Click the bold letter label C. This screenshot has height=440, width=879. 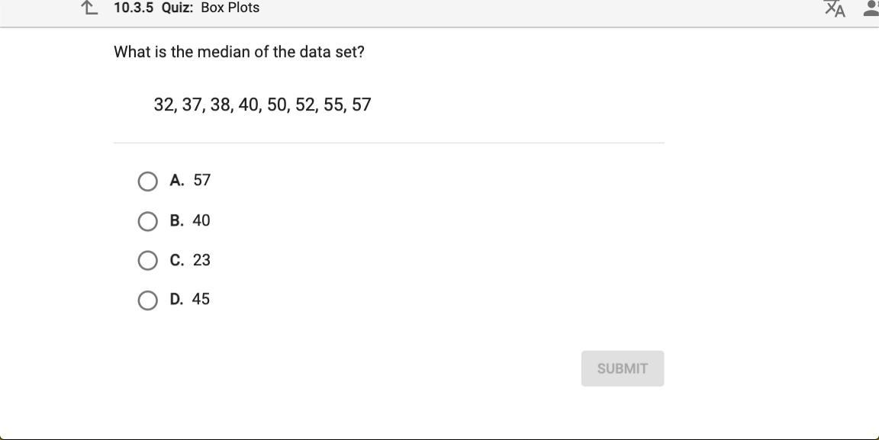tap(176, 261)
